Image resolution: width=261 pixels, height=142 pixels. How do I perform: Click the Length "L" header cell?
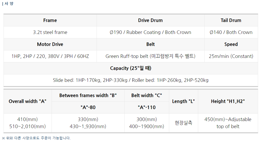(183, 101)
